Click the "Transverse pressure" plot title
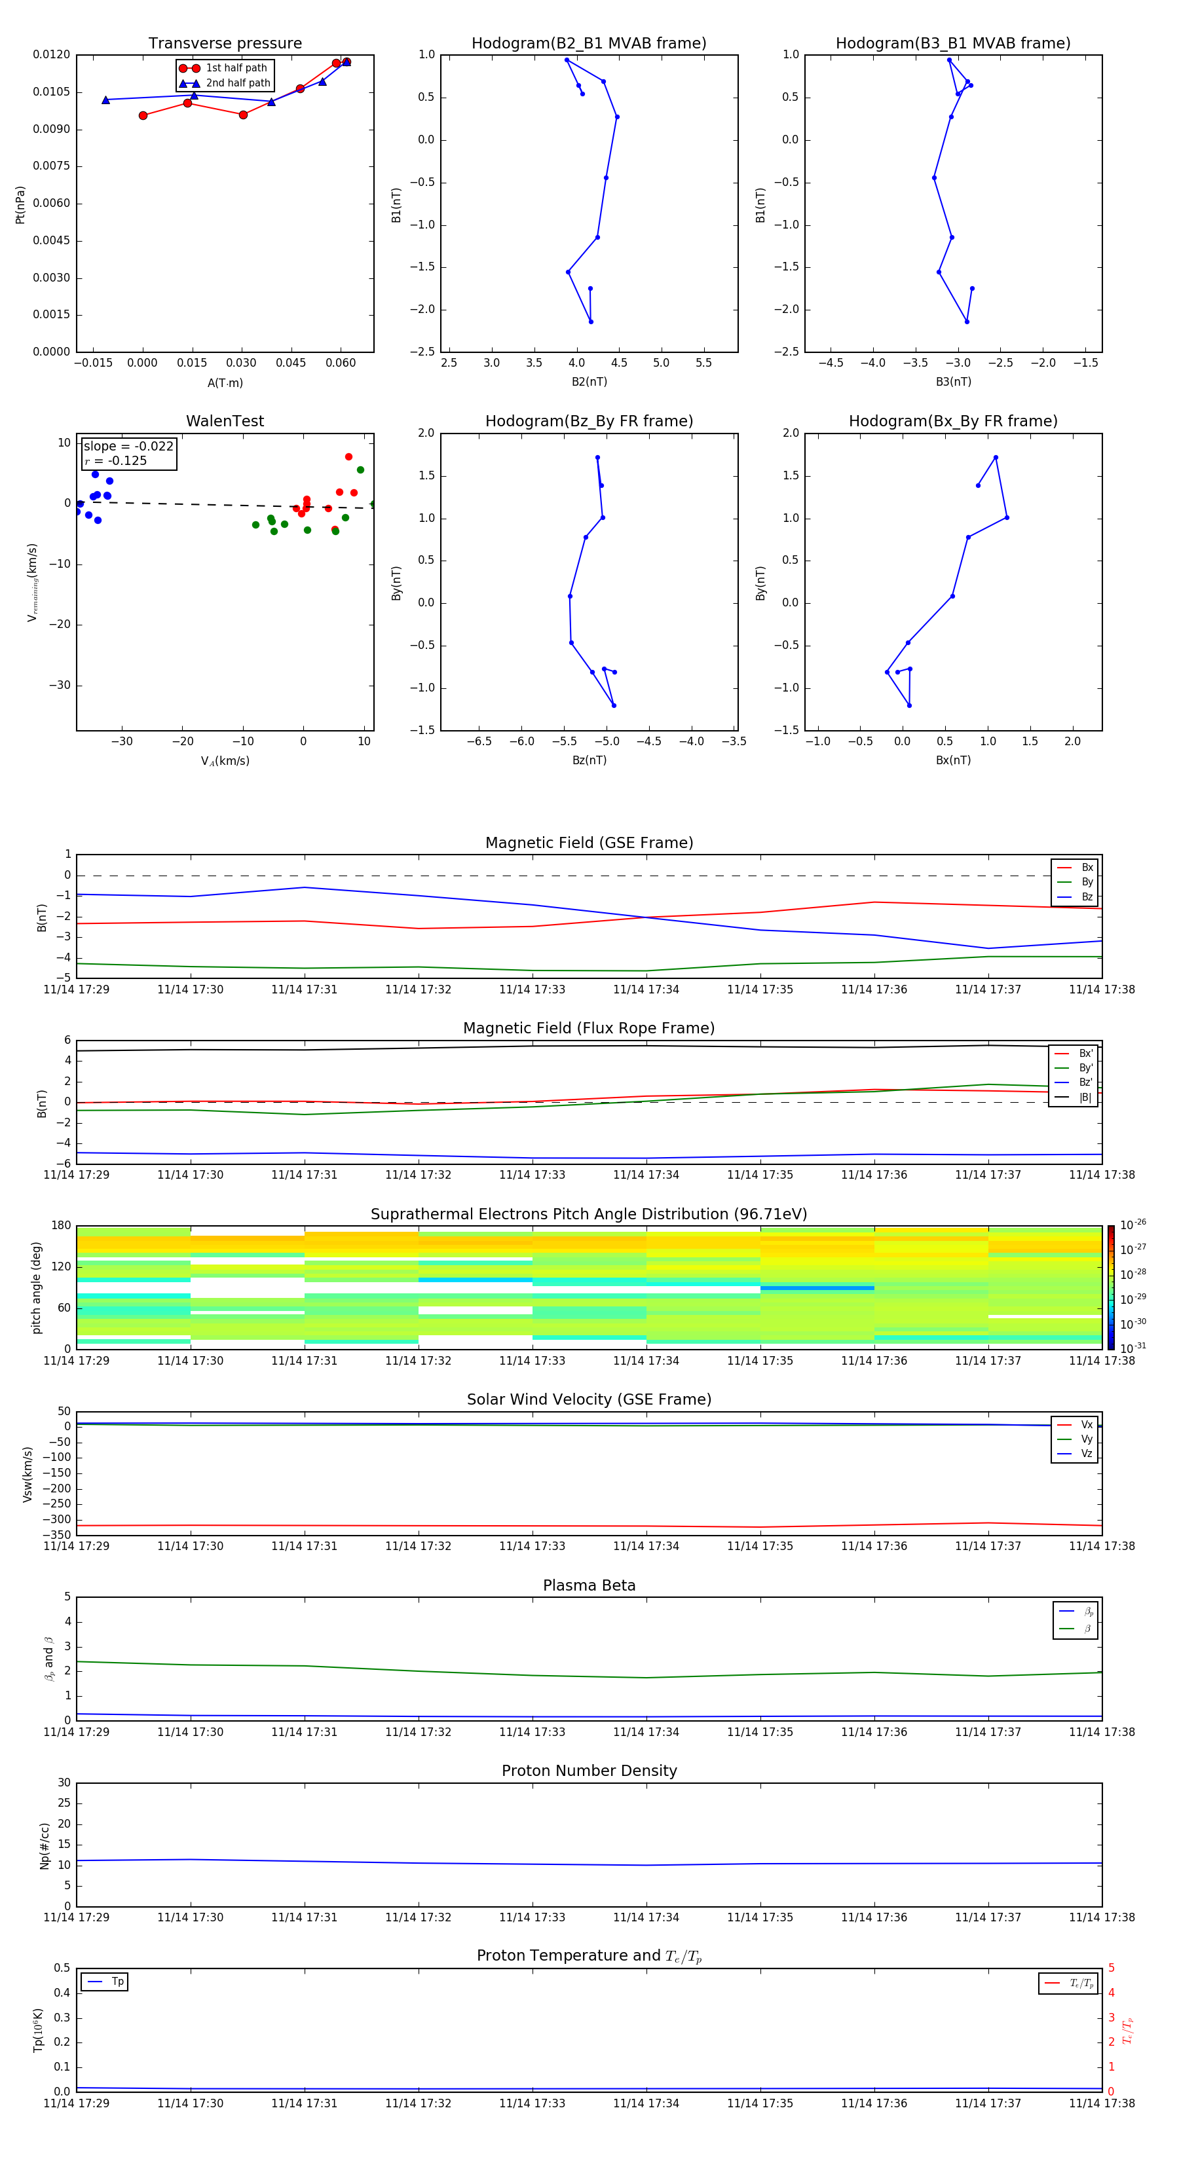Screen dimensions: 1179x2161 click(225, 44)
